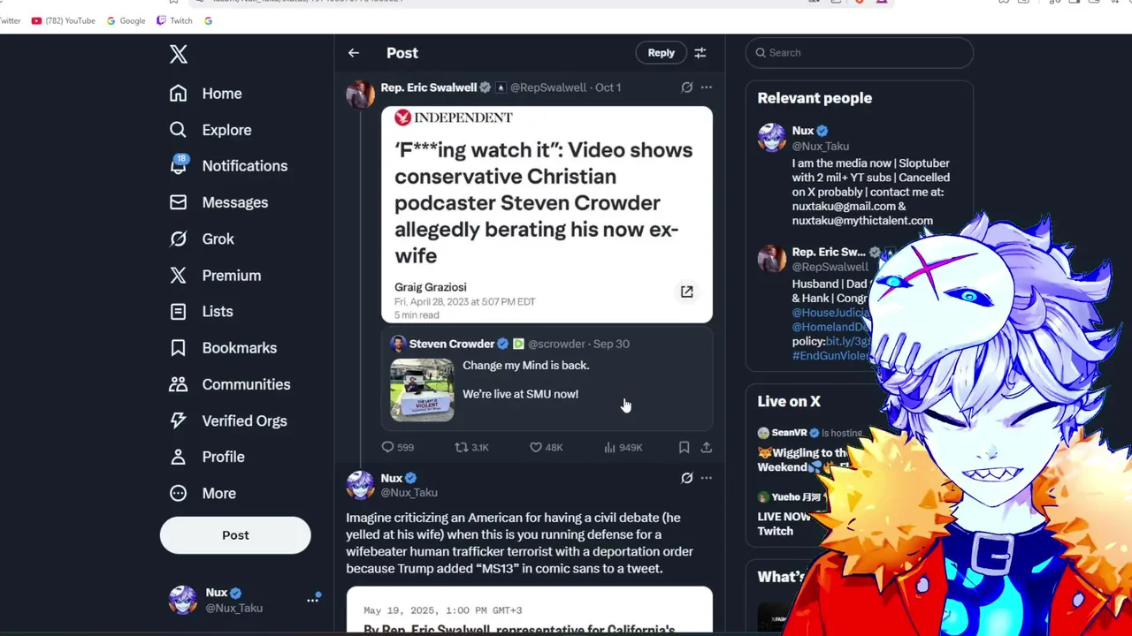Open Grok from the sidebar
1132x636 pixels.
202,238
